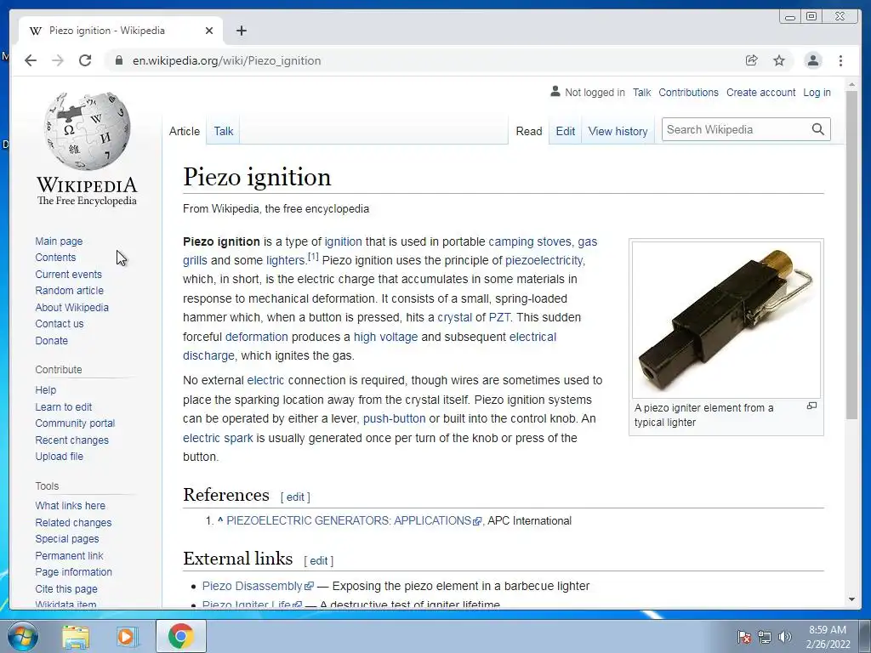The height and width of the screenshot is (653, 871).
Task: Open the Permanent link tool
Action: [69, 555]
